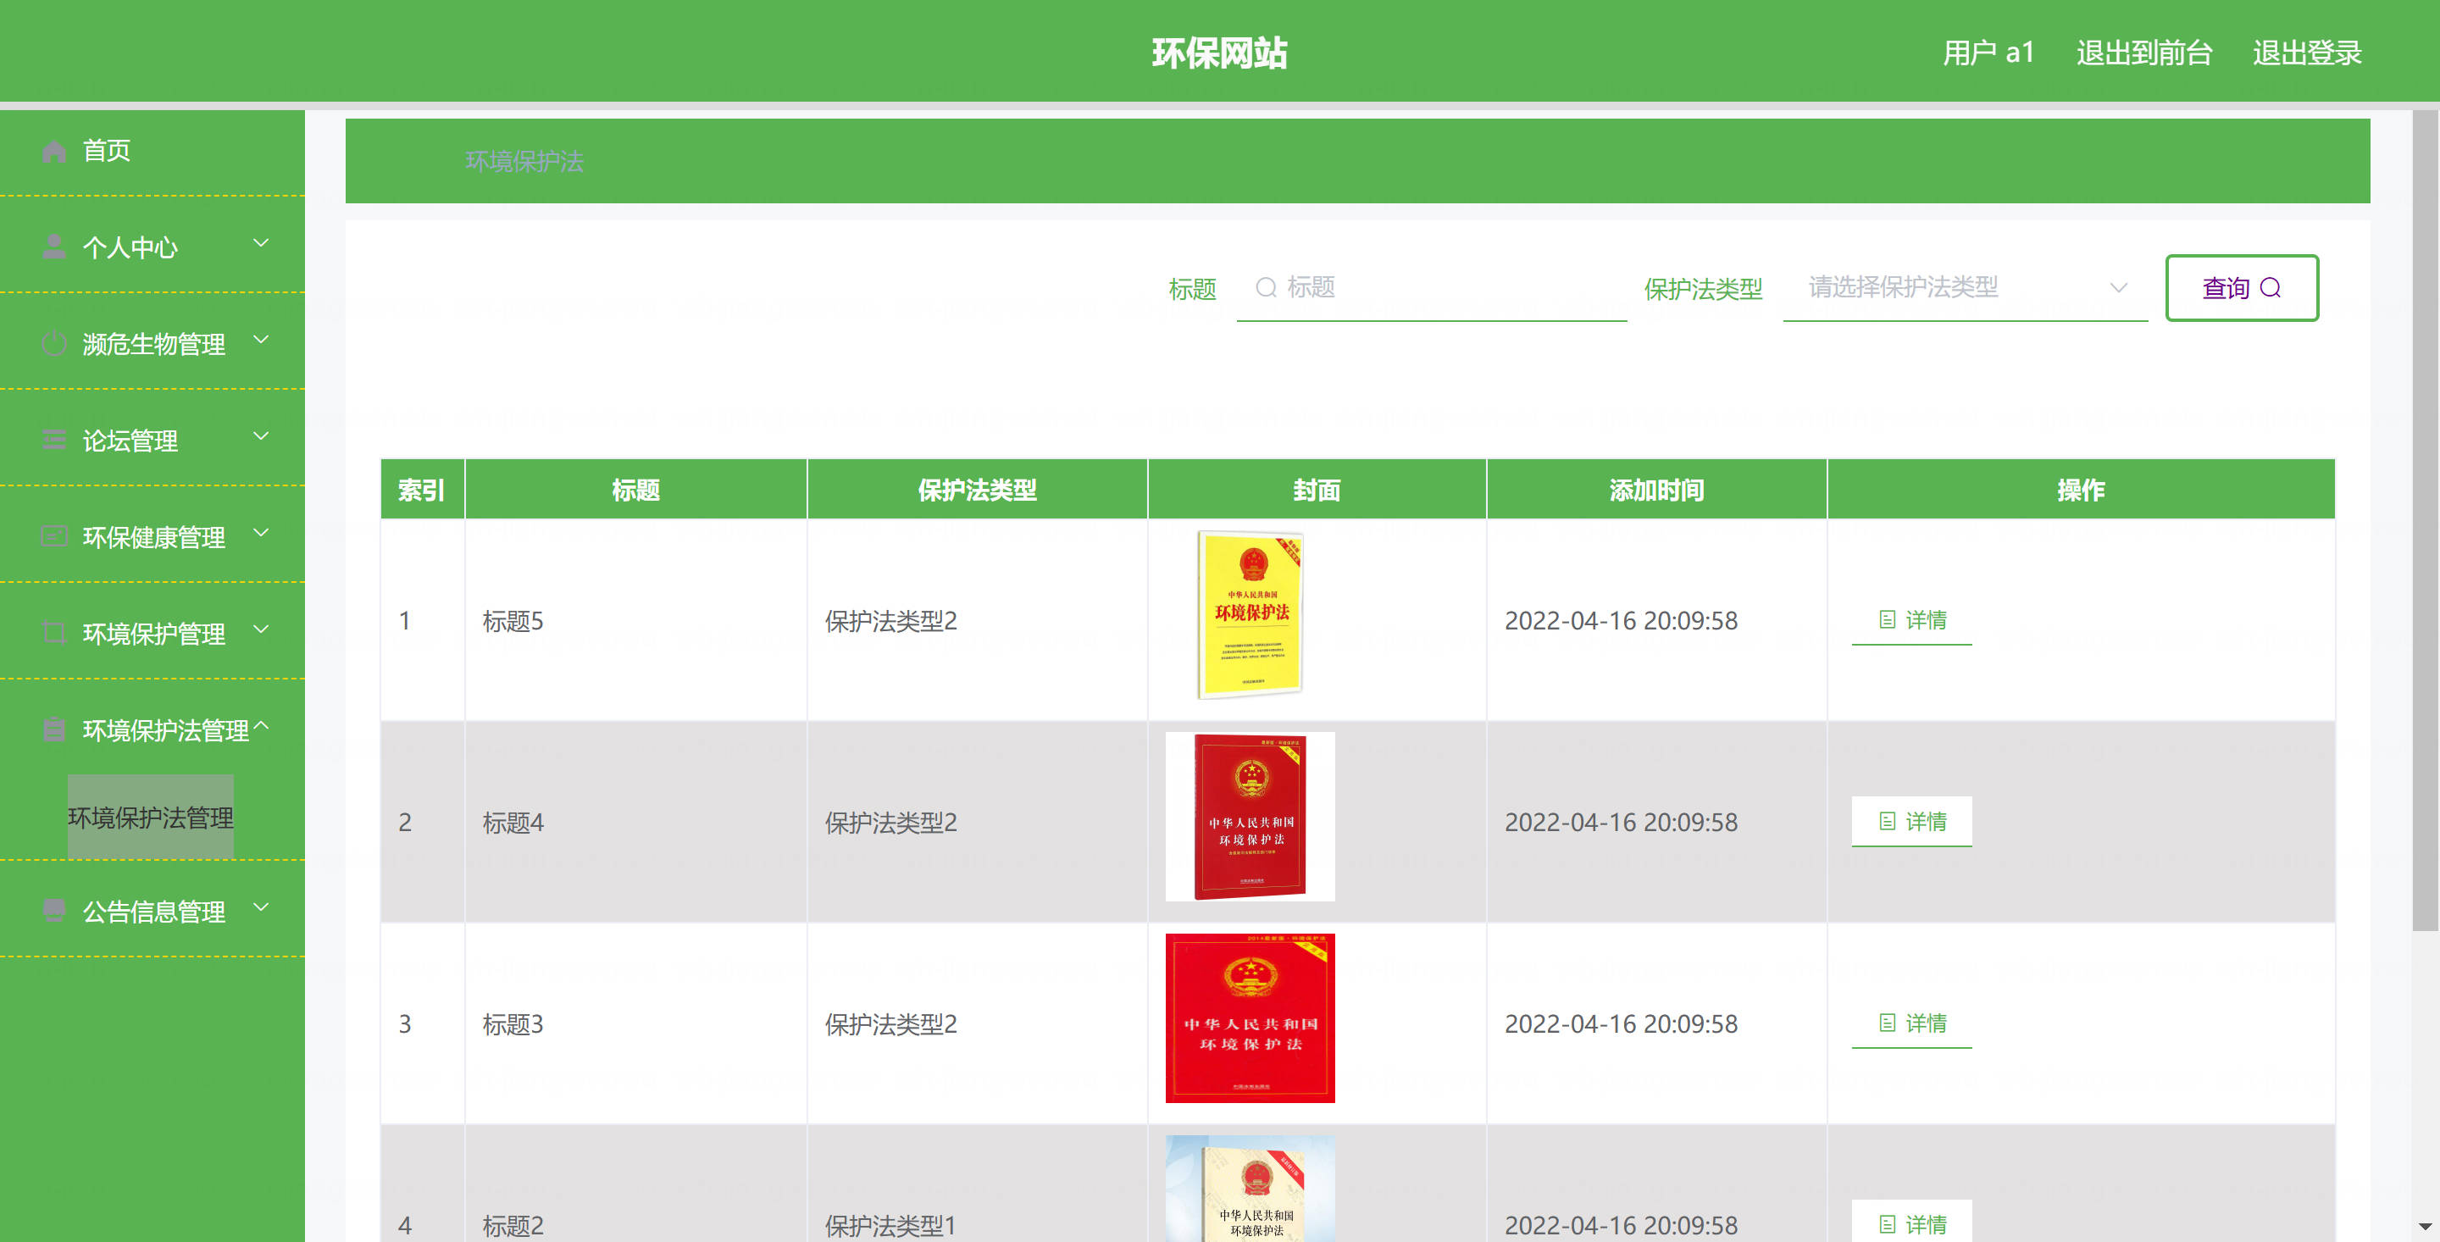Open 环境保护管理 sidebar menu
The height and width of the screenshot is (1242, 2440).
pyautogui.click(x=152, y=634)
